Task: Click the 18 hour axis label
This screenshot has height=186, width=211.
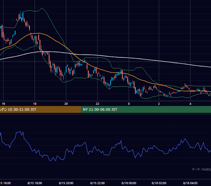Action: pyautogui.click(x=35, y=104)
